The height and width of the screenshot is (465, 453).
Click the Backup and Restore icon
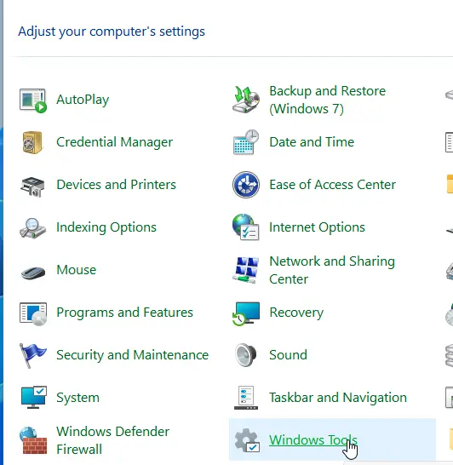point(246,100)
